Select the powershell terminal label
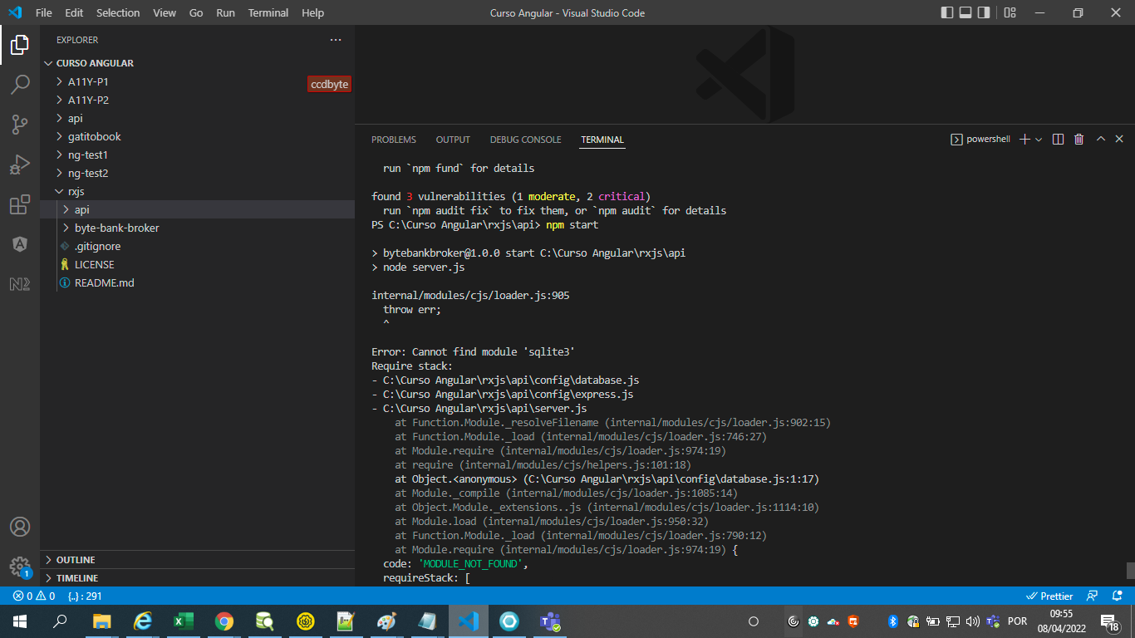1135x638 pixels. tap(980, 140)
